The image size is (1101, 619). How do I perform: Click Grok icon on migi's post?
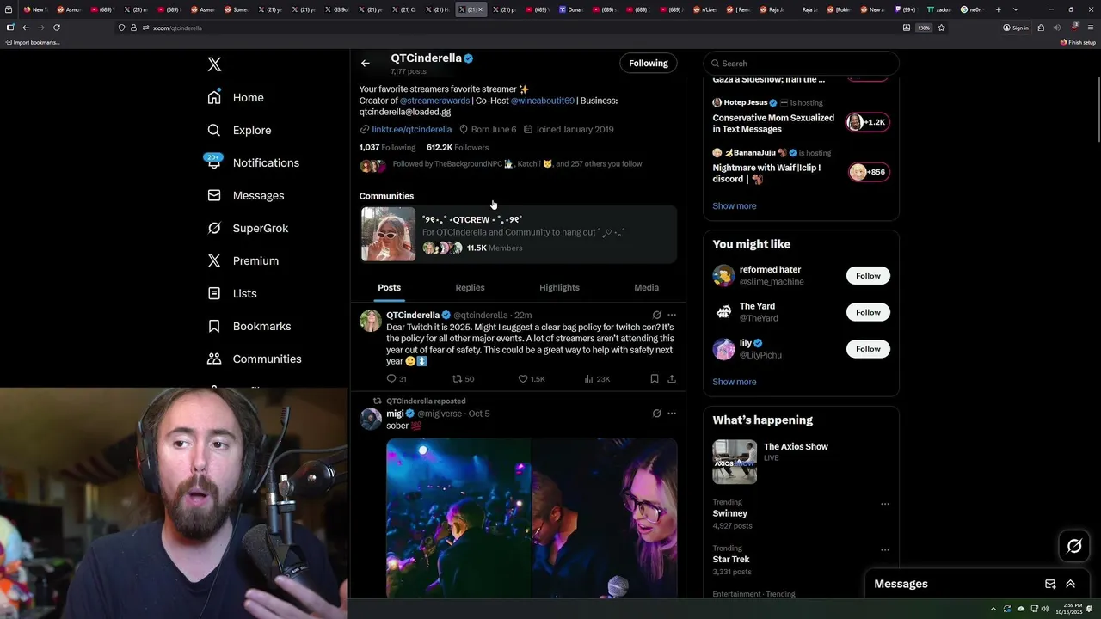coord(656,414)
